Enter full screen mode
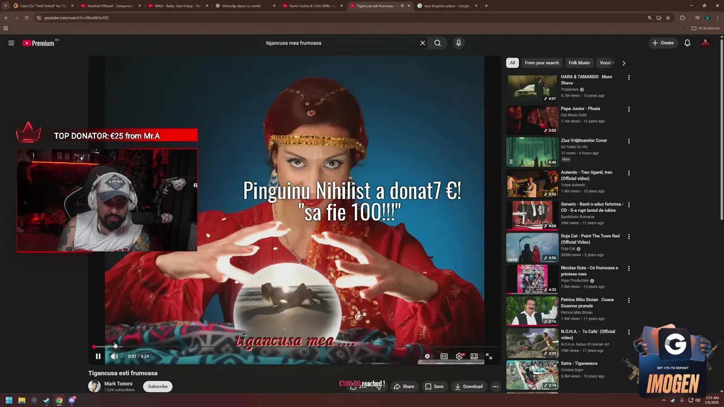The image size is (724, 407). (x=489, y=356)
